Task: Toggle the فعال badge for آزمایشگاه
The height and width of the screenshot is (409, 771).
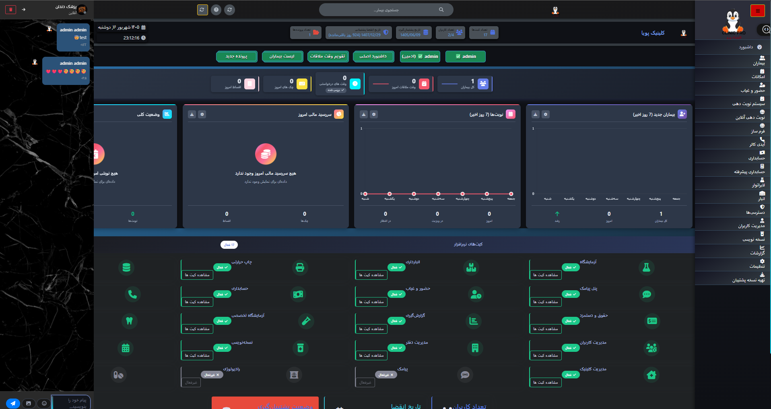Action: (x=571, y=267)
